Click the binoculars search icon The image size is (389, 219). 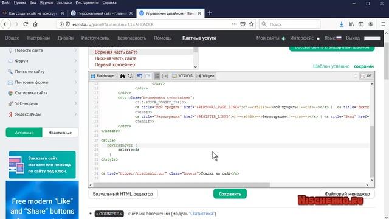(122, 75)
